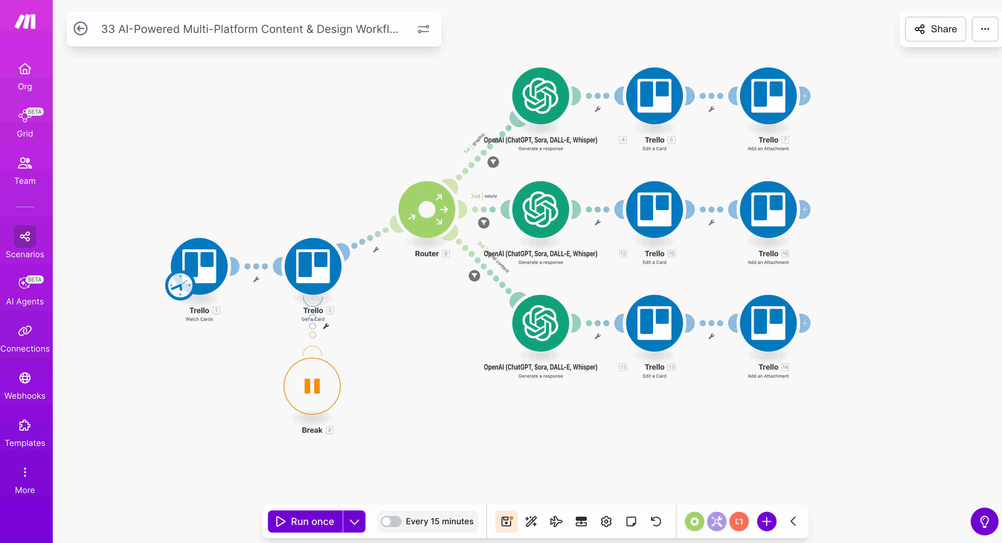Screen dimensions: 1002x543
Task: Open AI Agents in the sidebar
Action: pyautogui.click(x=25, y=291)
